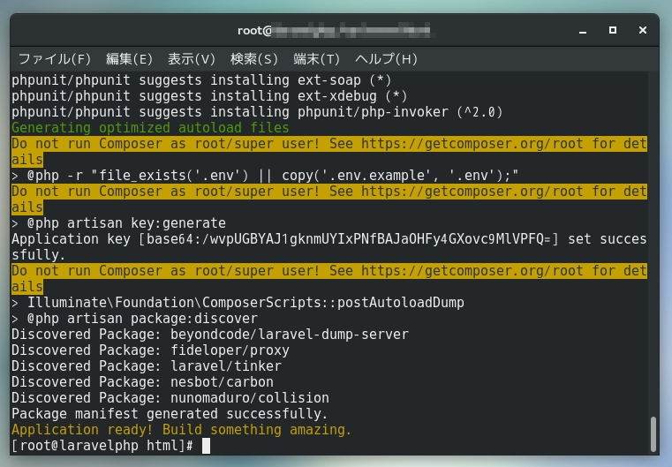Viewport: 672px width, 467px height.
Task: Open the 検索(S) menu
Action: (253, 58)
